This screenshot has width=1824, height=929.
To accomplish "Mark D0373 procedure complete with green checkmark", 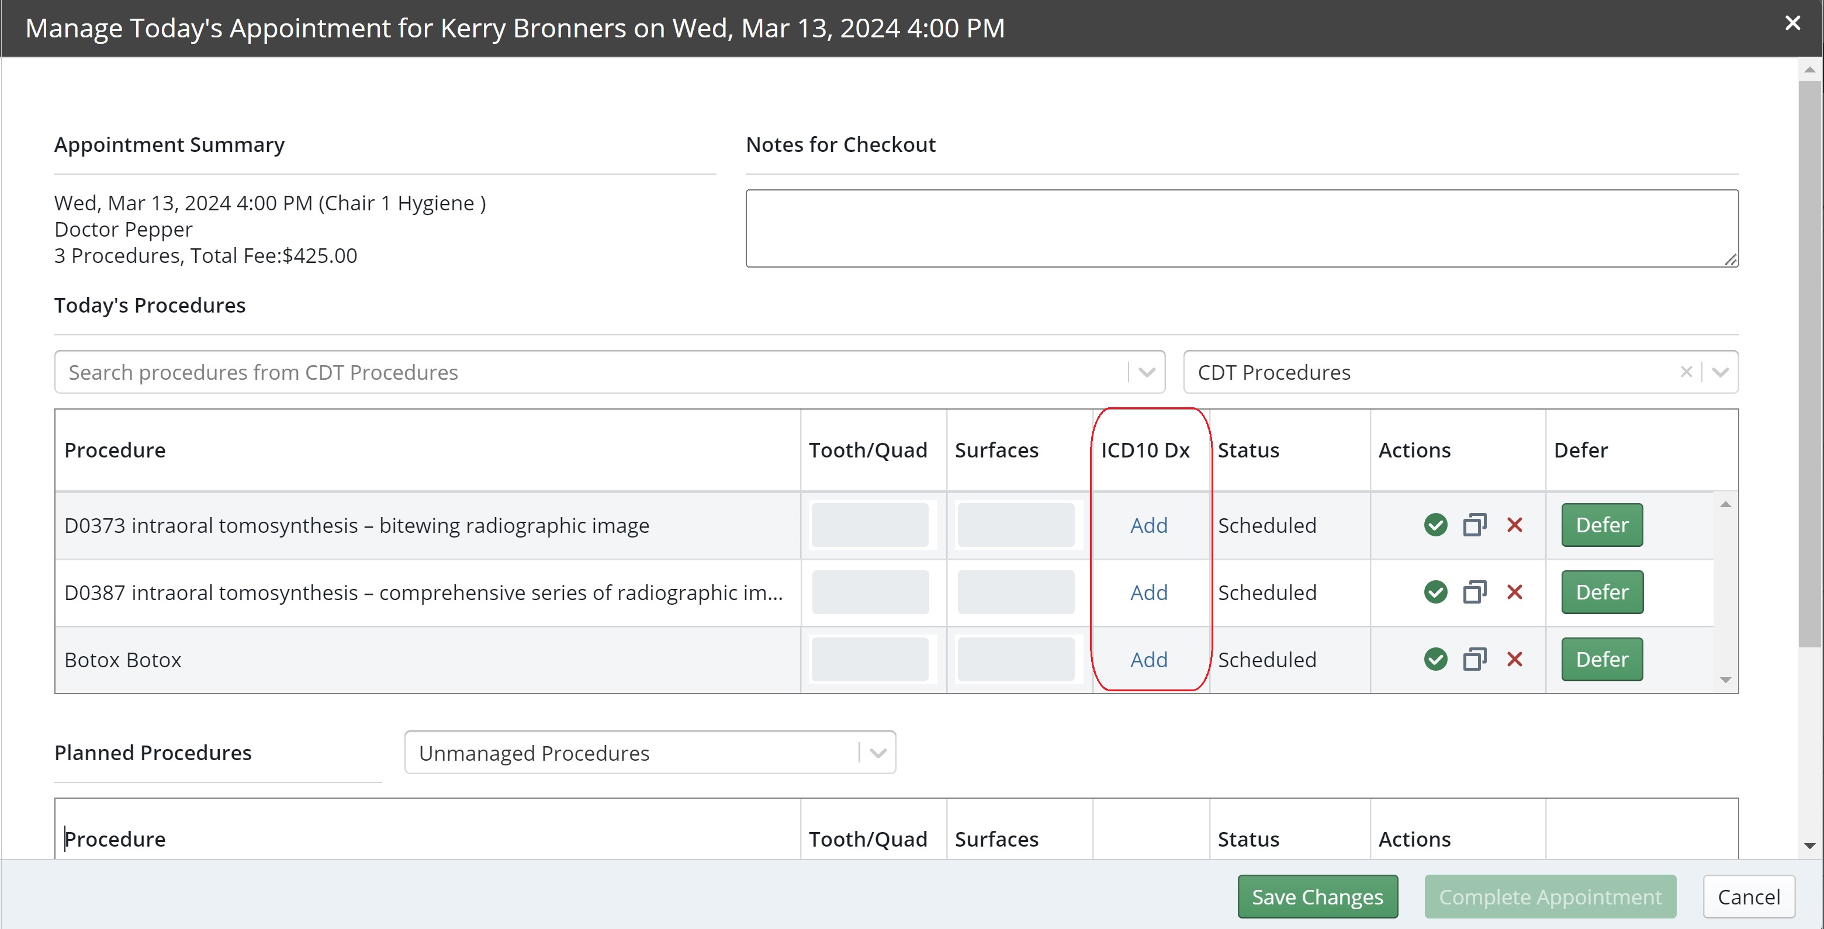I will pos(1435,525).
